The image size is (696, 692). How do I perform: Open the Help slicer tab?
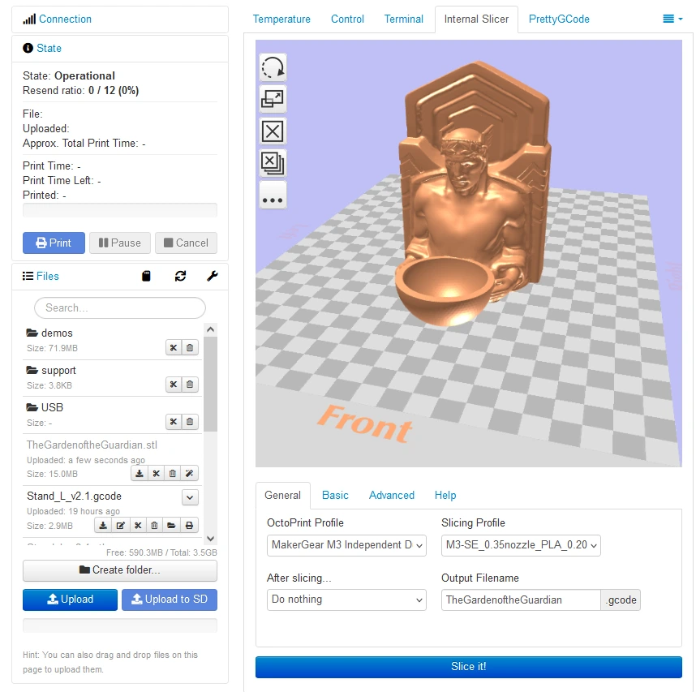(x=445, y=496)
